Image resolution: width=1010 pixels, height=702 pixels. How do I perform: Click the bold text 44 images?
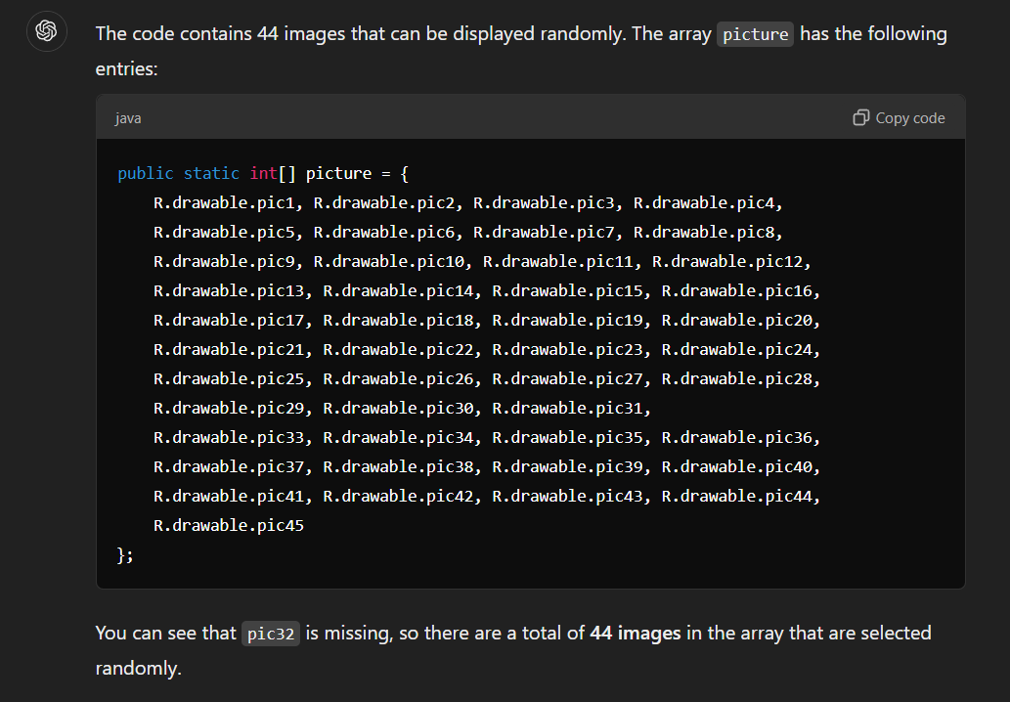pos(636,634)
